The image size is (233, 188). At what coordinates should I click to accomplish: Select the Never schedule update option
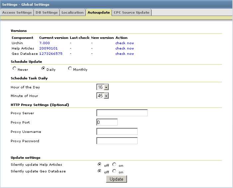pos(14,69)
